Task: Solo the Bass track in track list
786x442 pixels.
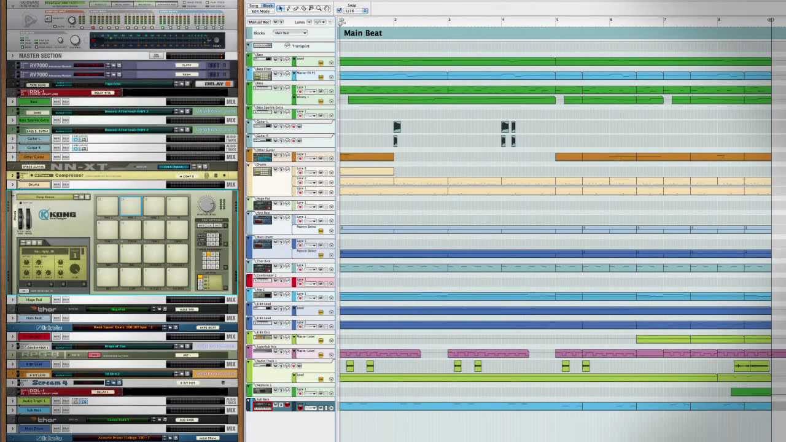Action: point(281,60)
